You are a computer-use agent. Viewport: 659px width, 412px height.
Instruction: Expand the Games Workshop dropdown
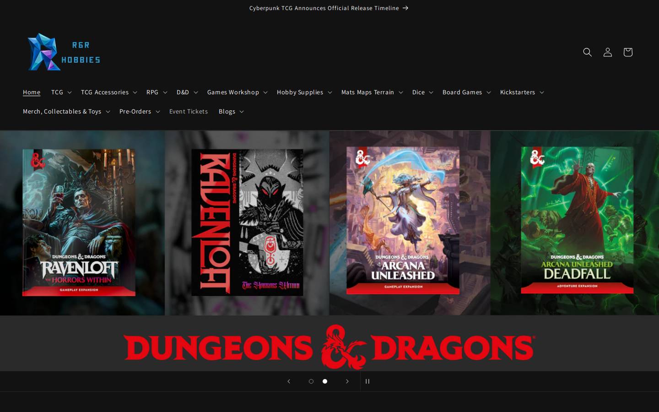[238, 92]
